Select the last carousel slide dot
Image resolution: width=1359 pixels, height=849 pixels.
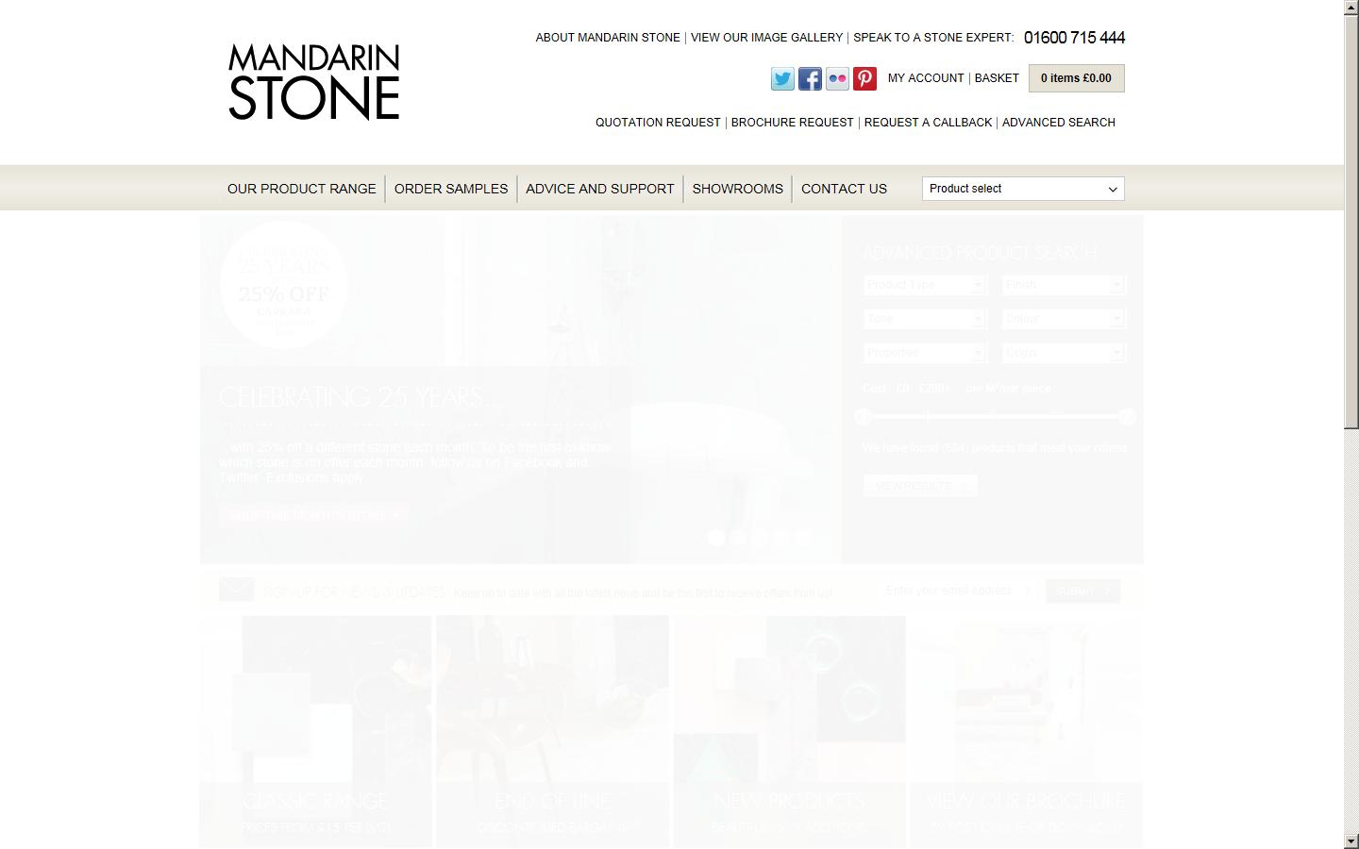(802, 537)
